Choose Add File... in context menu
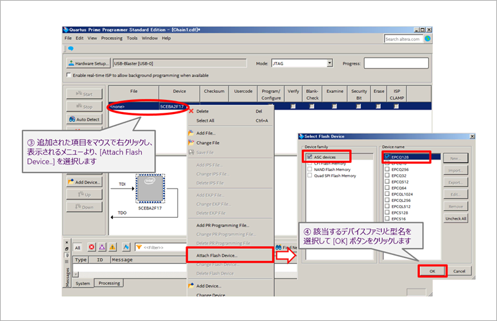Screen dimensions: 497x321 [230, 133]
